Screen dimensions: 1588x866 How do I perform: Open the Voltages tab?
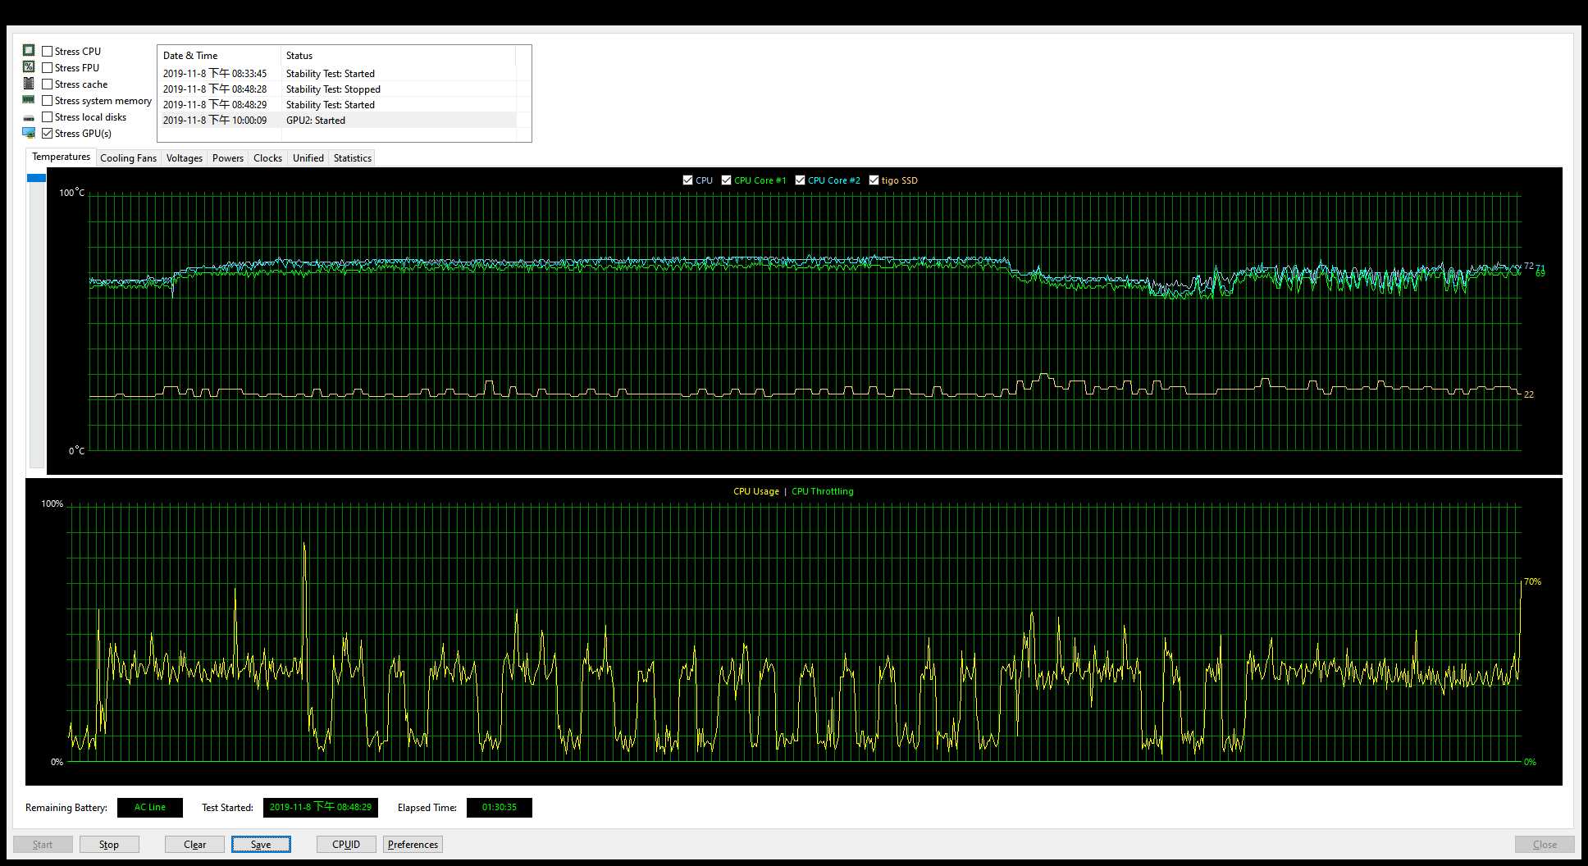185,158
